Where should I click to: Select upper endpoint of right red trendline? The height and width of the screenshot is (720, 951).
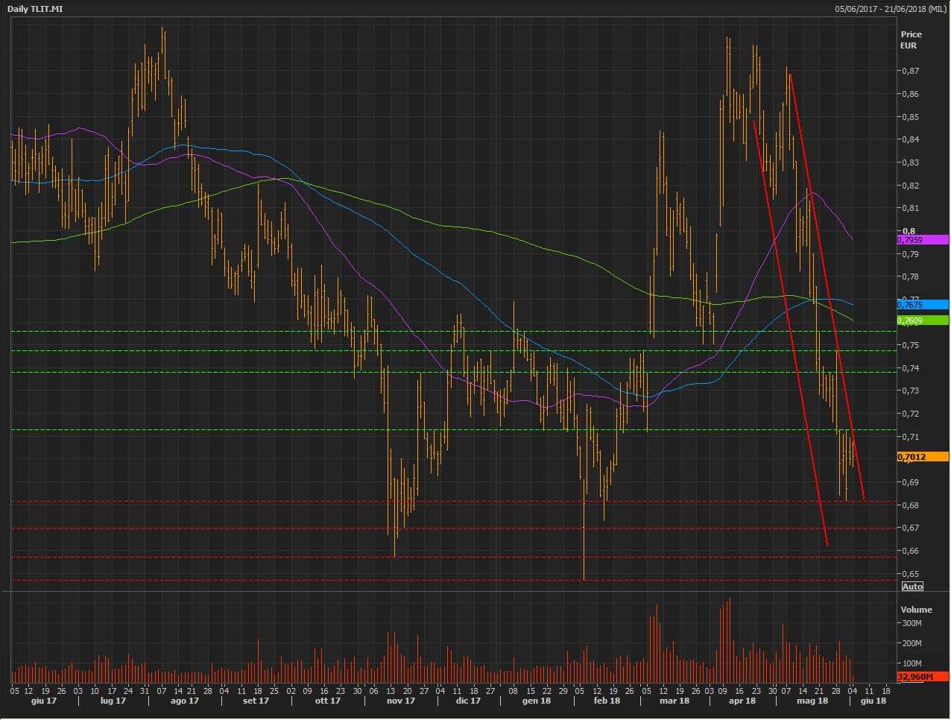[789, 73]
